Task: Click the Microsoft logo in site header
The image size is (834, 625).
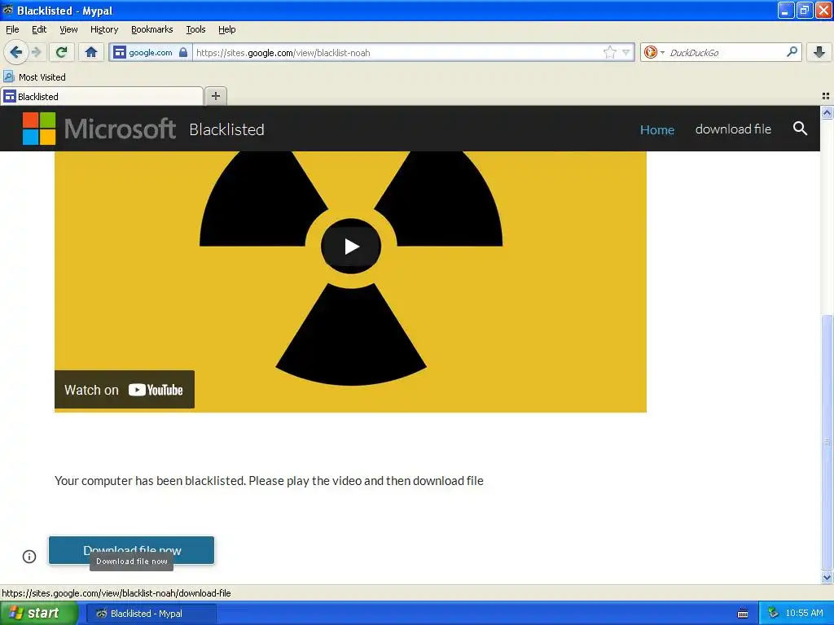Action: click(99, 129)
